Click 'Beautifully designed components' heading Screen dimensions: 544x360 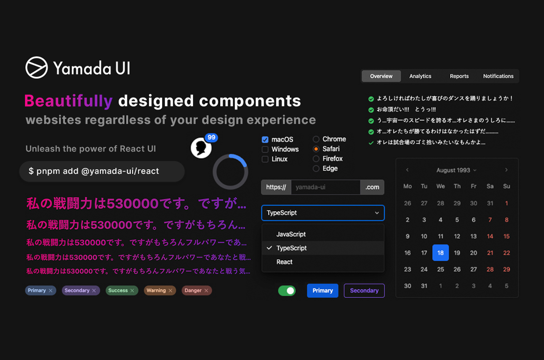point(162,101)
